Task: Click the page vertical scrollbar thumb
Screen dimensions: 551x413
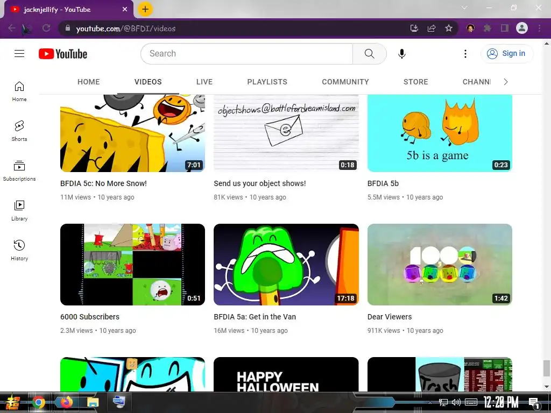Action: [x=546, y=368]
